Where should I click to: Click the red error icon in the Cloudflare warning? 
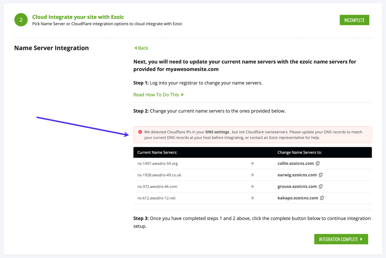point(140,132)
